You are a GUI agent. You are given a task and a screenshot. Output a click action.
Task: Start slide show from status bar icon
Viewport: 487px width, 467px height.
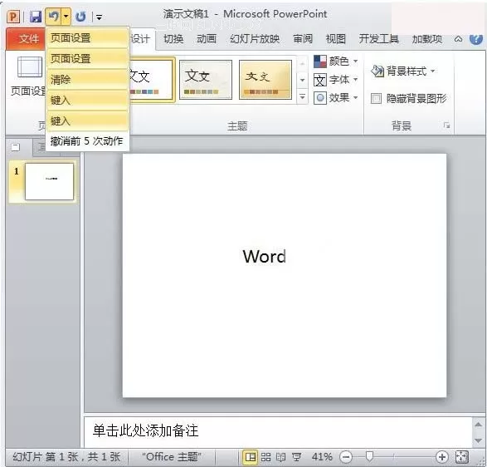tap(297, 457)
